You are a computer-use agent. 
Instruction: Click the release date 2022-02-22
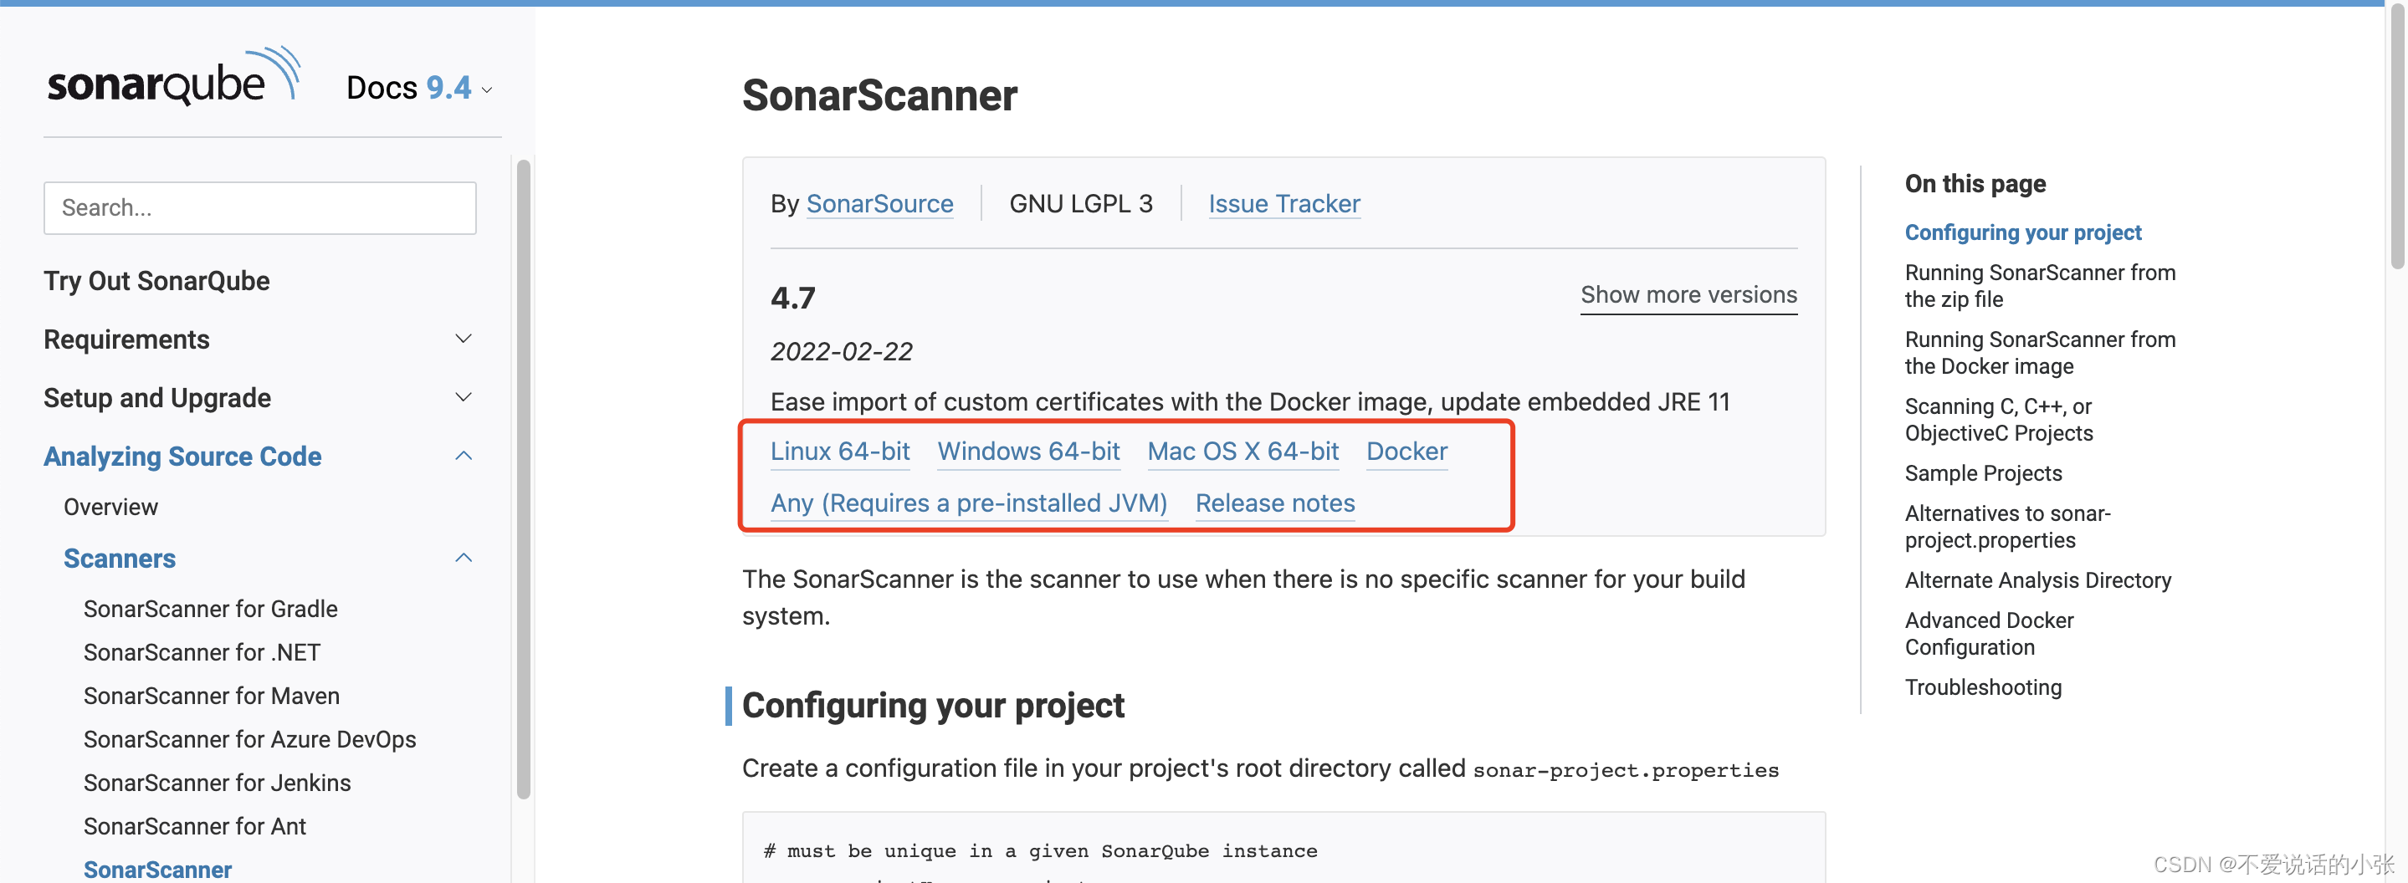(842, 351)
